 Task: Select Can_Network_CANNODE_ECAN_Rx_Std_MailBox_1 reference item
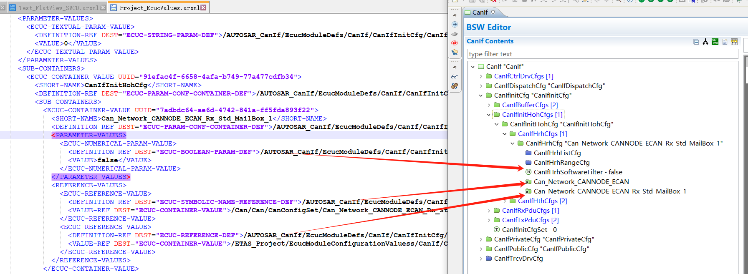tap(610, 191)
